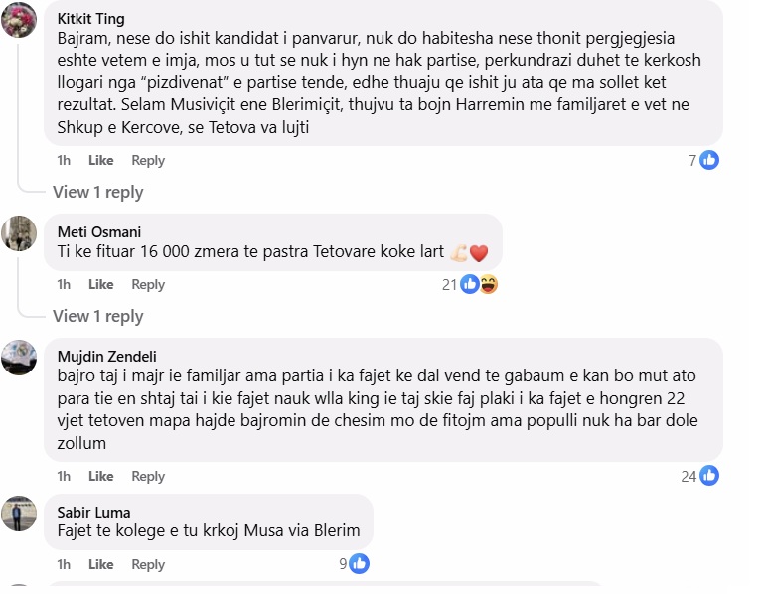Open the Sabir Luma profile name link
The image size is (766, 594).
[x=94, y=512]
